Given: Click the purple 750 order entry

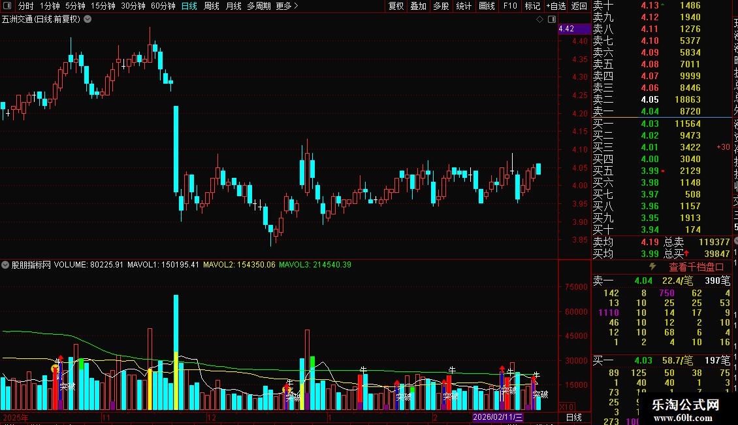Looking at the screenshot, I should (x=666, y=293).
